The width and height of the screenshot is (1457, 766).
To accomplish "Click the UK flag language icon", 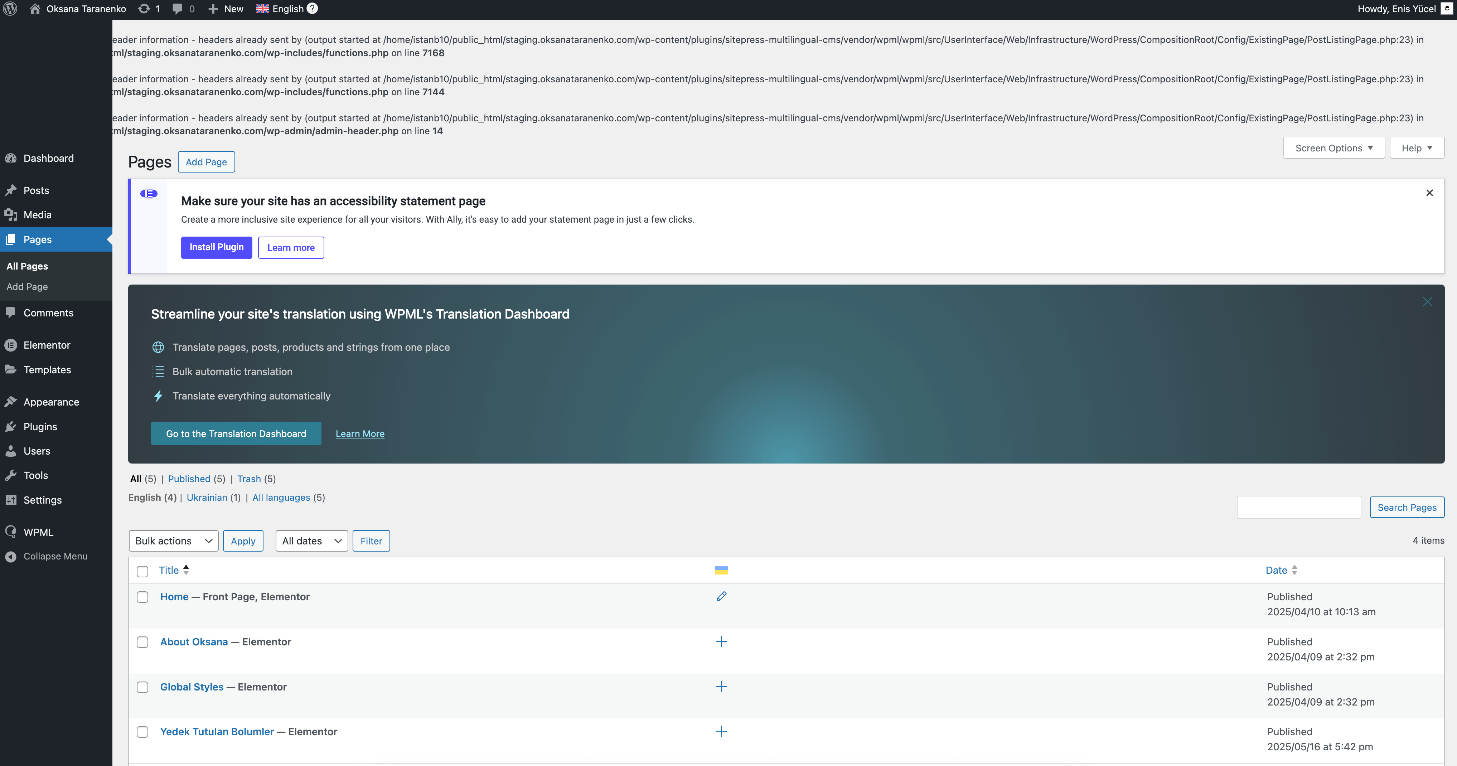I will [x=262, y=9].
